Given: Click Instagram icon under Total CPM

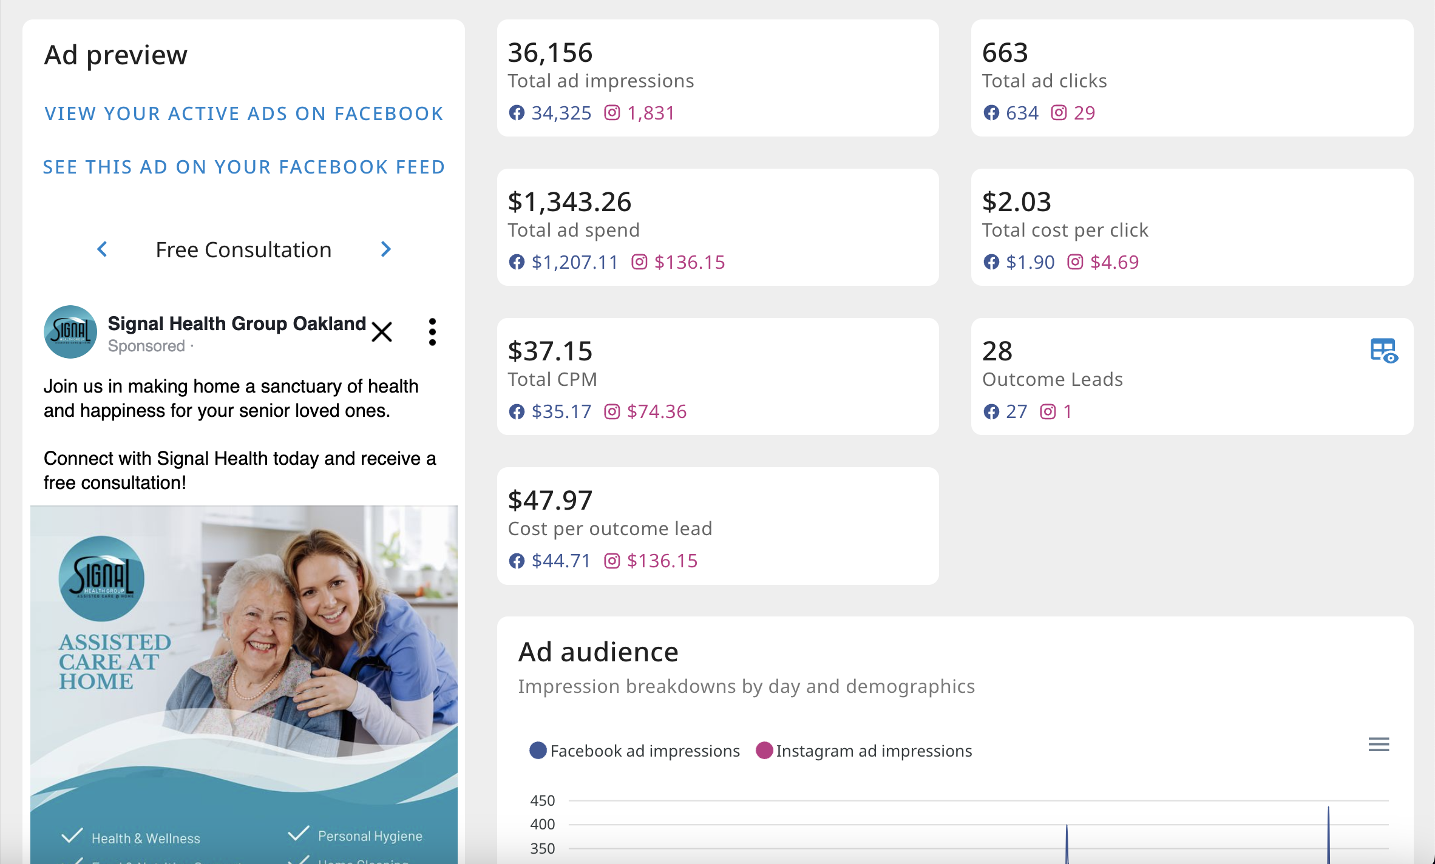Looking at the screenshot, I should [612, 411].
